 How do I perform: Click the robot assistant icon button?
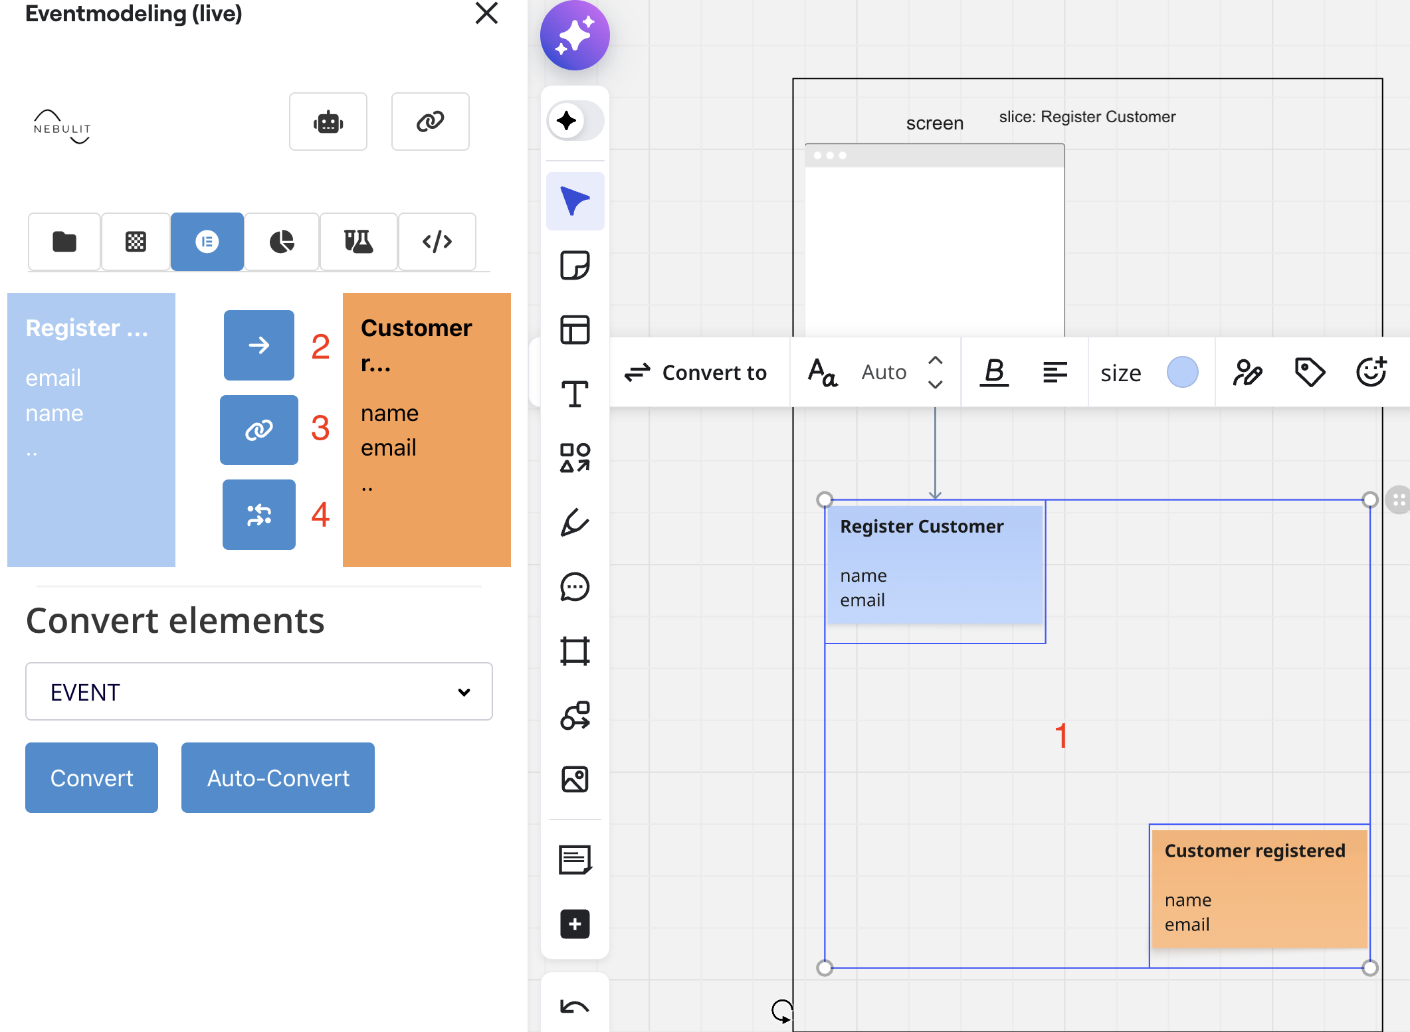coord(328,122)
